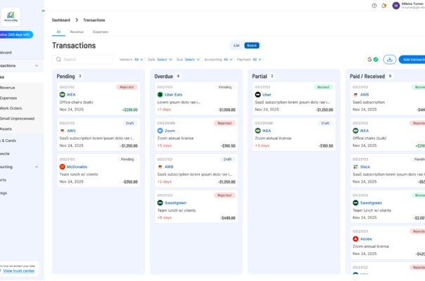The height and width of the screenshot is (281, 425).
Task: Open the Payment filter dropdown
Action: [249, 60]
